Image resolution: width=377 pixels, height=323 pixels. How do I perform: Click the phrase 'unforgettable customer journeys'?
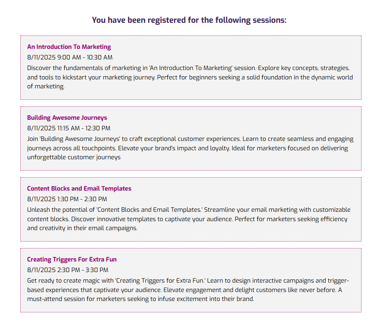point(74,157)
